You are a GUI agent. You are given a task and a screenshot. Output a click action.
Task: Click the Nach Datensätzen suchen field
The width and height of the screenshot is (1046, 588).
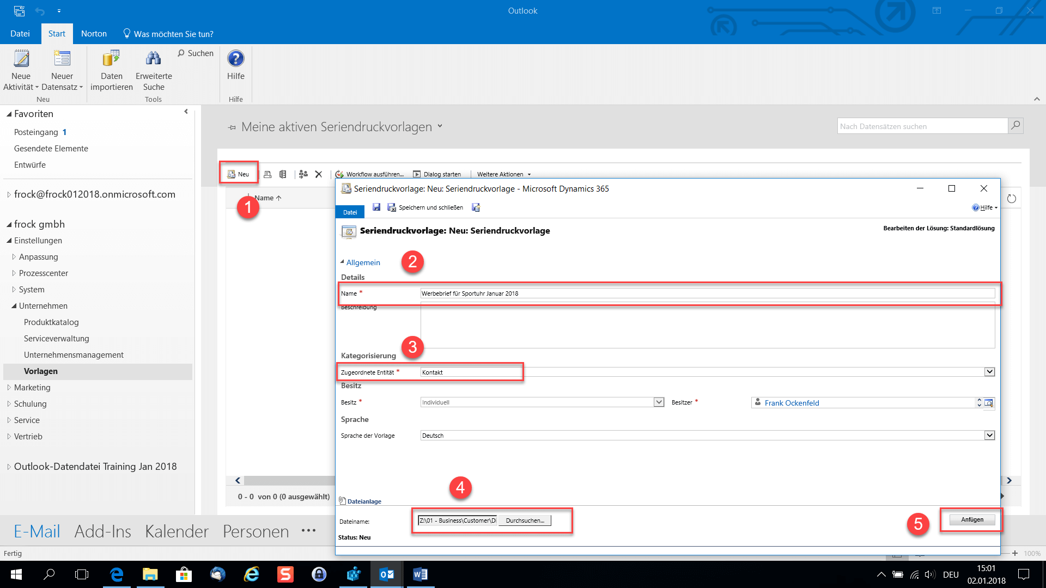[x=923, y=126]
